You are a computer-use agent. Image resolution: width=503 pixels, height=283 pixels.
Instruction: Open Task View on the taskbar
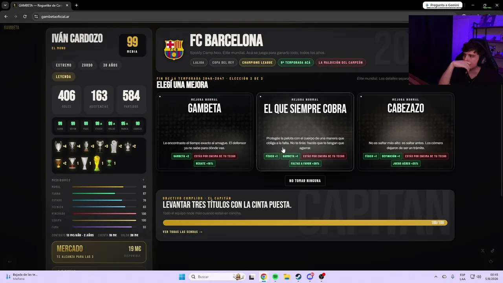[x=252, y=277]
